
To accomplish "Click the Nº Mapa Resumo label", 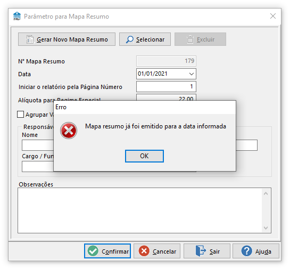I will pos(42,61).
